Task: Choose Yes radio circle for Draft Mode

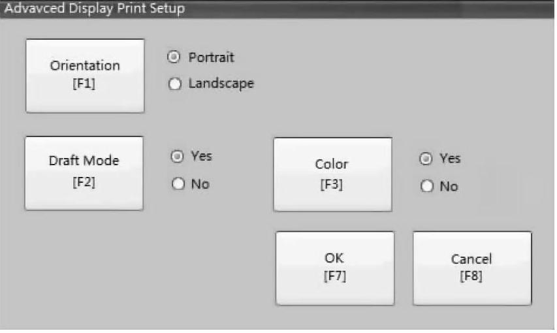Action: [177, 156]
